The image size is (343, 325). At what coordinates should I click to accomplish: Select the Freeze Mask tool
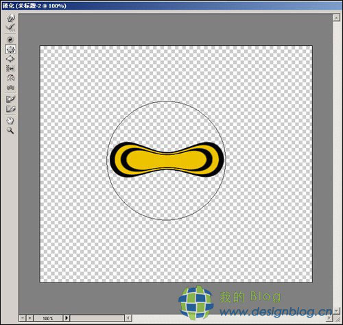coord(10,99)
